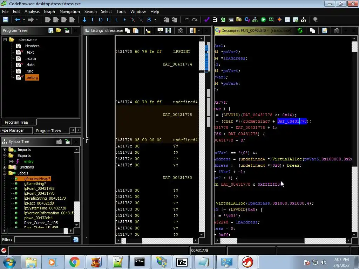Go to next Function (F icon)
This screenshot has width=359, height=269.
[x=124, y=20]
